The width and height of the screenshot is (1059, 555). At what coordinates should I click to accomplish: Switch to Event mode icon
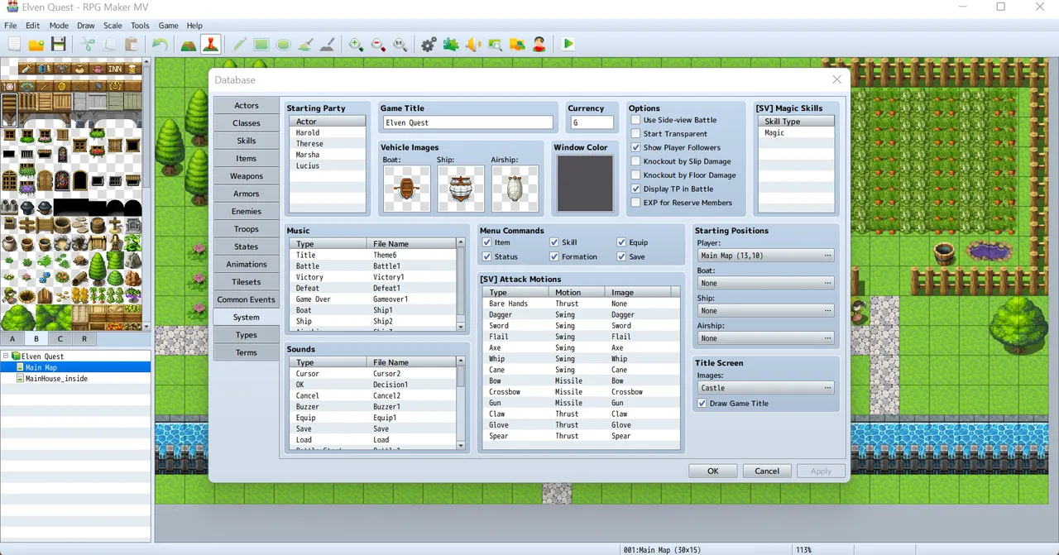coord(210,45)
